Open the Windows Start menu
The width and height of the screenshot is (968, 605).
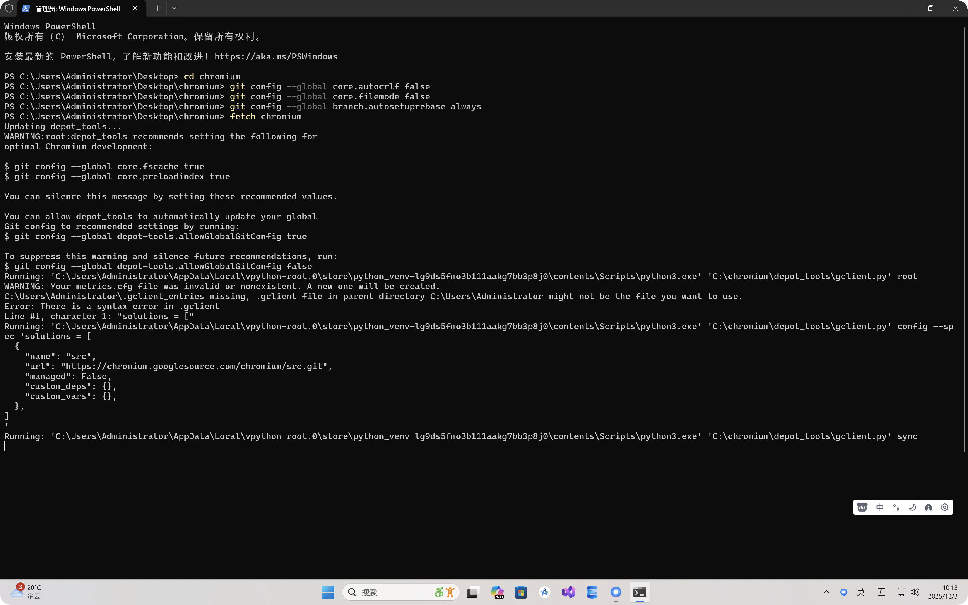click(328, 592)
